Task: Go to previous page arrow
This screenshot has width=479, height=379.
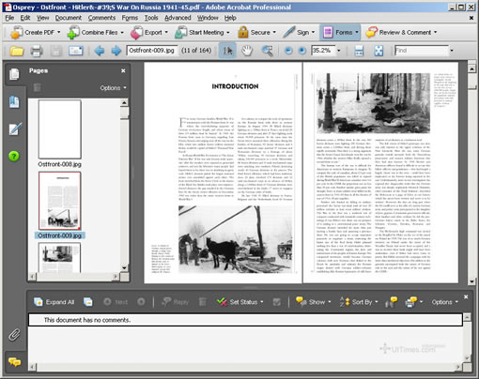Action: (100, 51)
